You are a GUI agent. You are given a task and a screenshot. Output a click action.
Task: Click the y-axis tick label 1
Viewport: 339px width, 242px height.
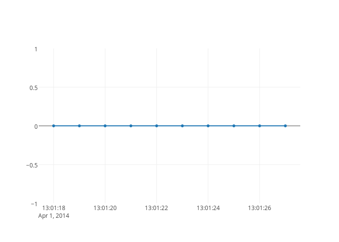pos(36,49)
